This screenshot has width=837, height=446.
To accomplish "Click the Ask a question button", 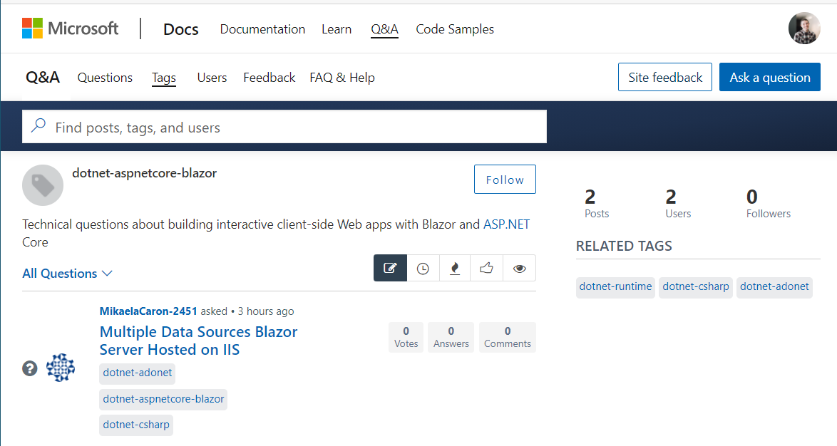I will point(770,77).
